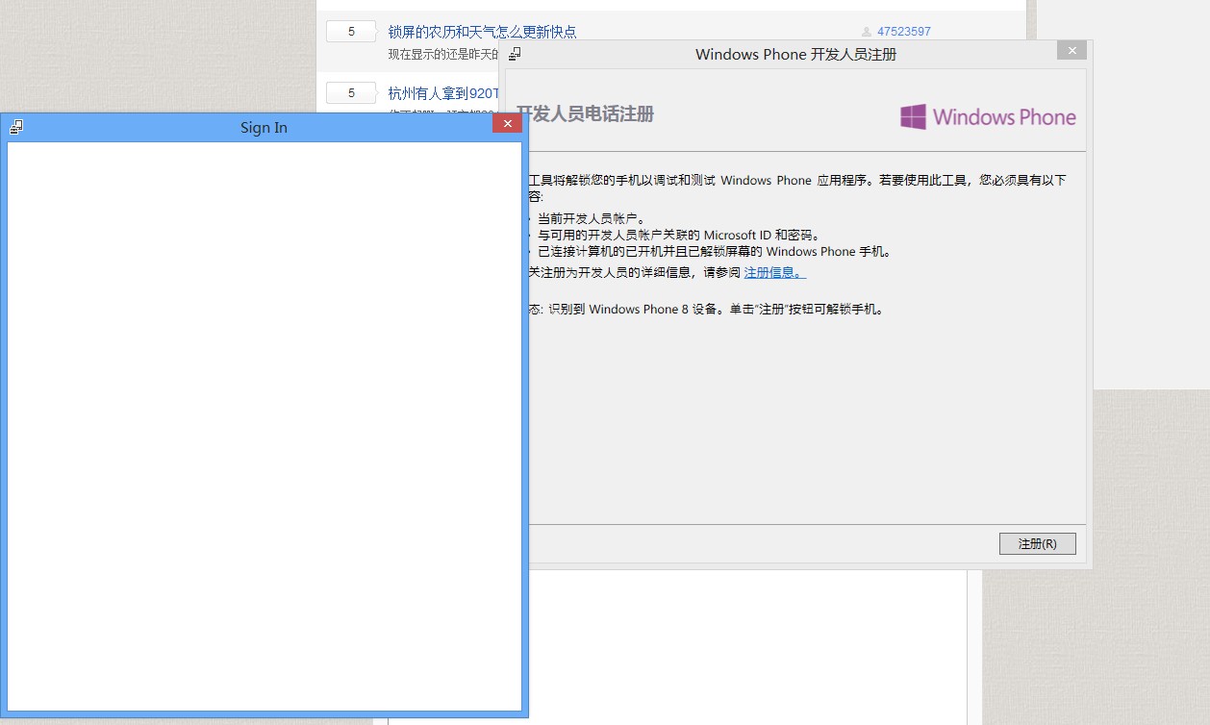The image size is (1210, 725).
Task: Click the user icon beside 47523597
Action: point(867,32)
